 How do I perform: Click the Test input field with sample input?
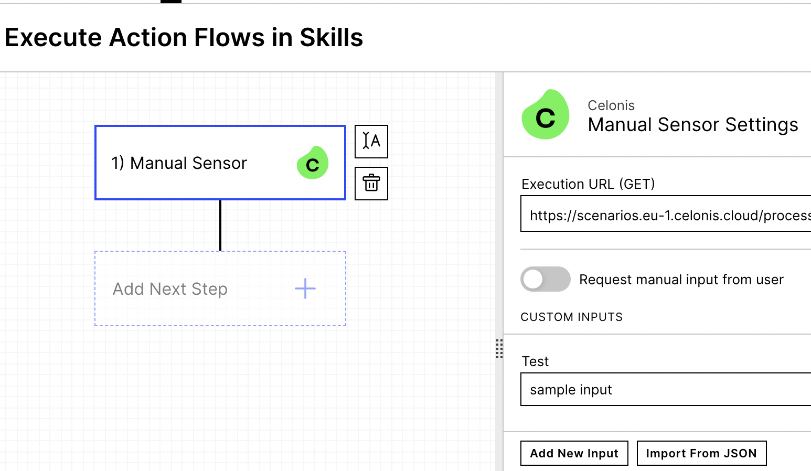pyautogui.click(x=666, y=389)
